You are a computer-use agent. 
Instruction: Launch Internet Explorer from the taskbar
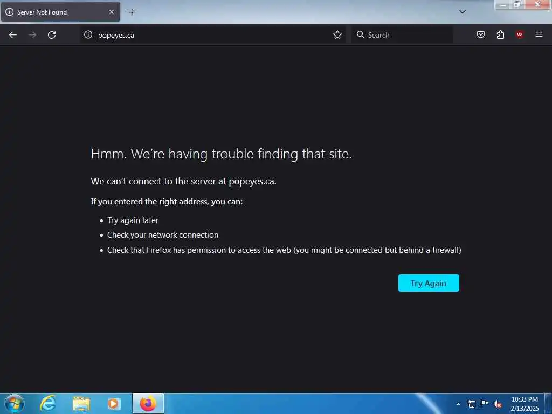click(x=48, y=403)
